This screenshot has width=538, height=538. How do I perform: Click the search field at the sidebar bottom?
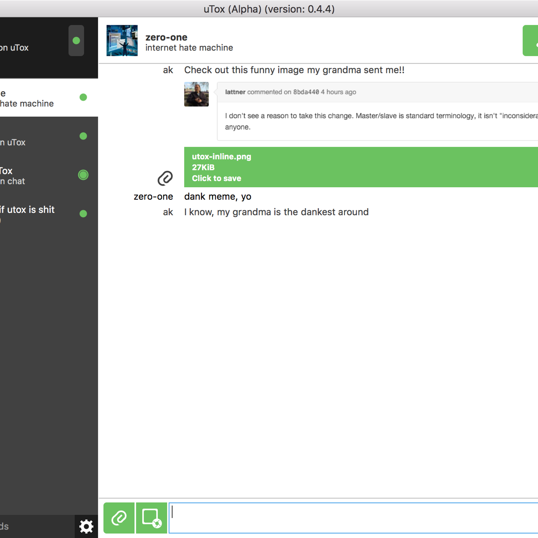pyautogui.click(x=37, y=526)
